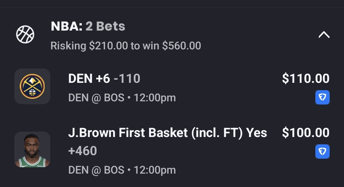344x187 pixels.
Task: Open DEN @ BOS matchup under J.Brown bet
Action: pyautogui.click(x=96, y=170)
